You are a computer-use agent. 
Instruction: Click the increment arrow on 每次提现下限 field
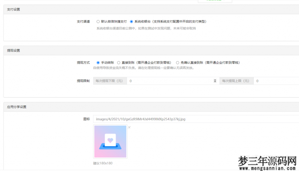215,80
